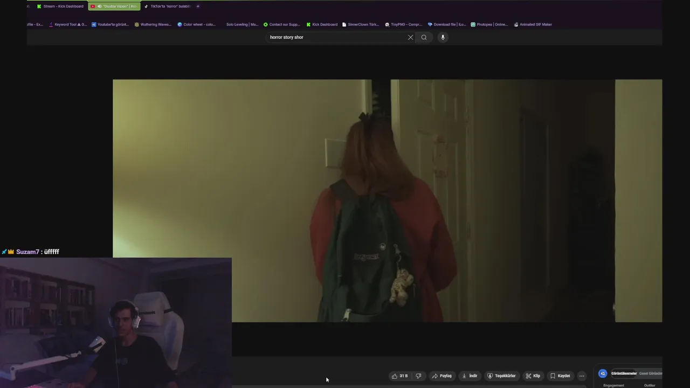Click the IQ extension badge icon
690x388 pixels.
[x=603, y=373]
